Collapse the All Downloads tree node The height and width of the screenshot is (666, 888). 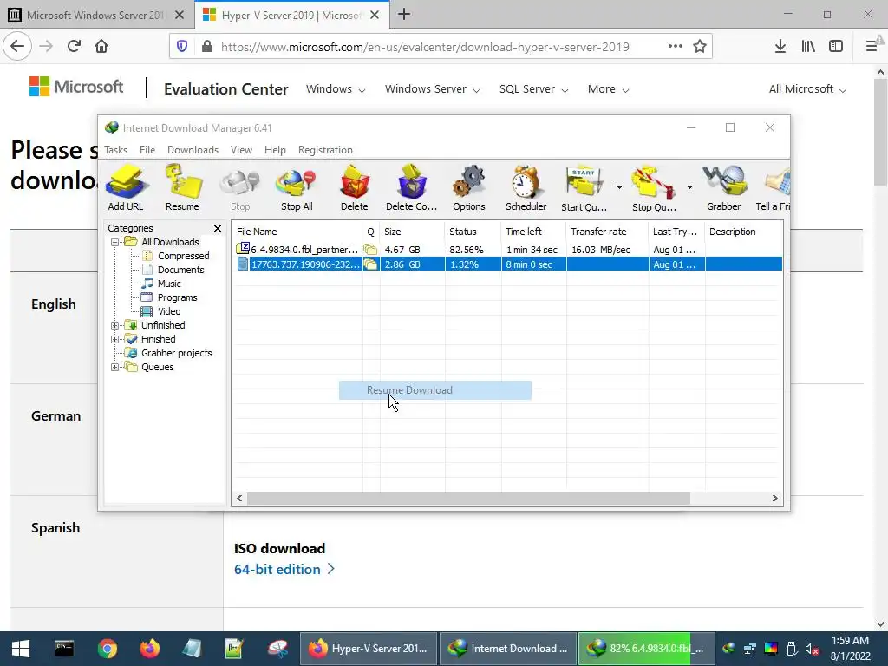tap(115, 243)
